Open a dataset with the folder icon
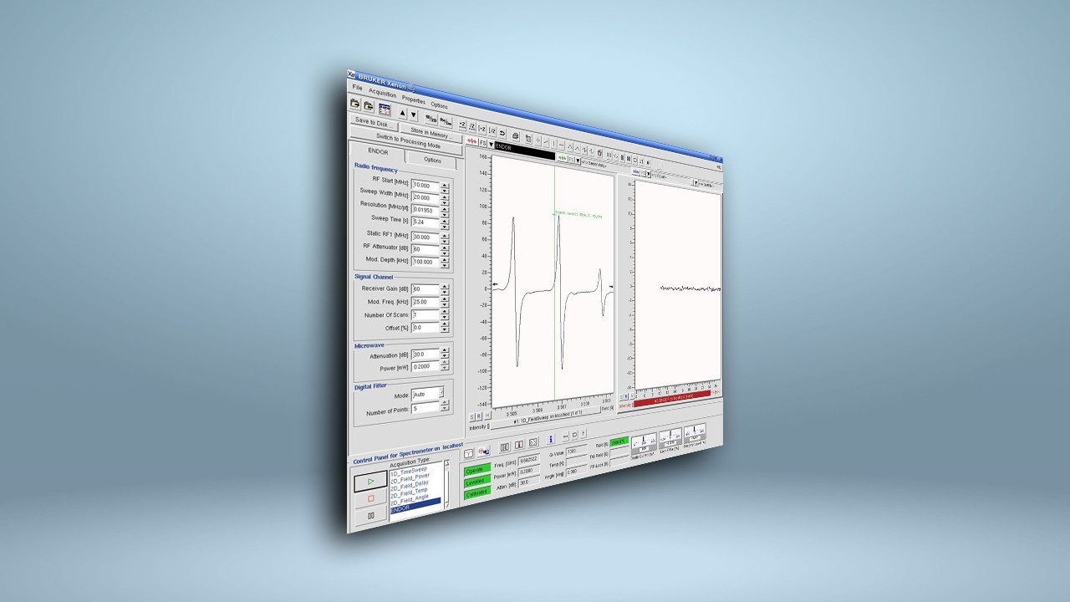Screen dimensions: 1070x602 coord(355,105)
